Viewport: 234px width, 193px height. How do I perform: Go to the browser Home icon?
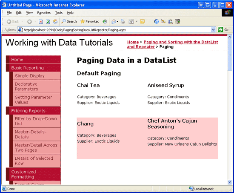pos(55,22)
